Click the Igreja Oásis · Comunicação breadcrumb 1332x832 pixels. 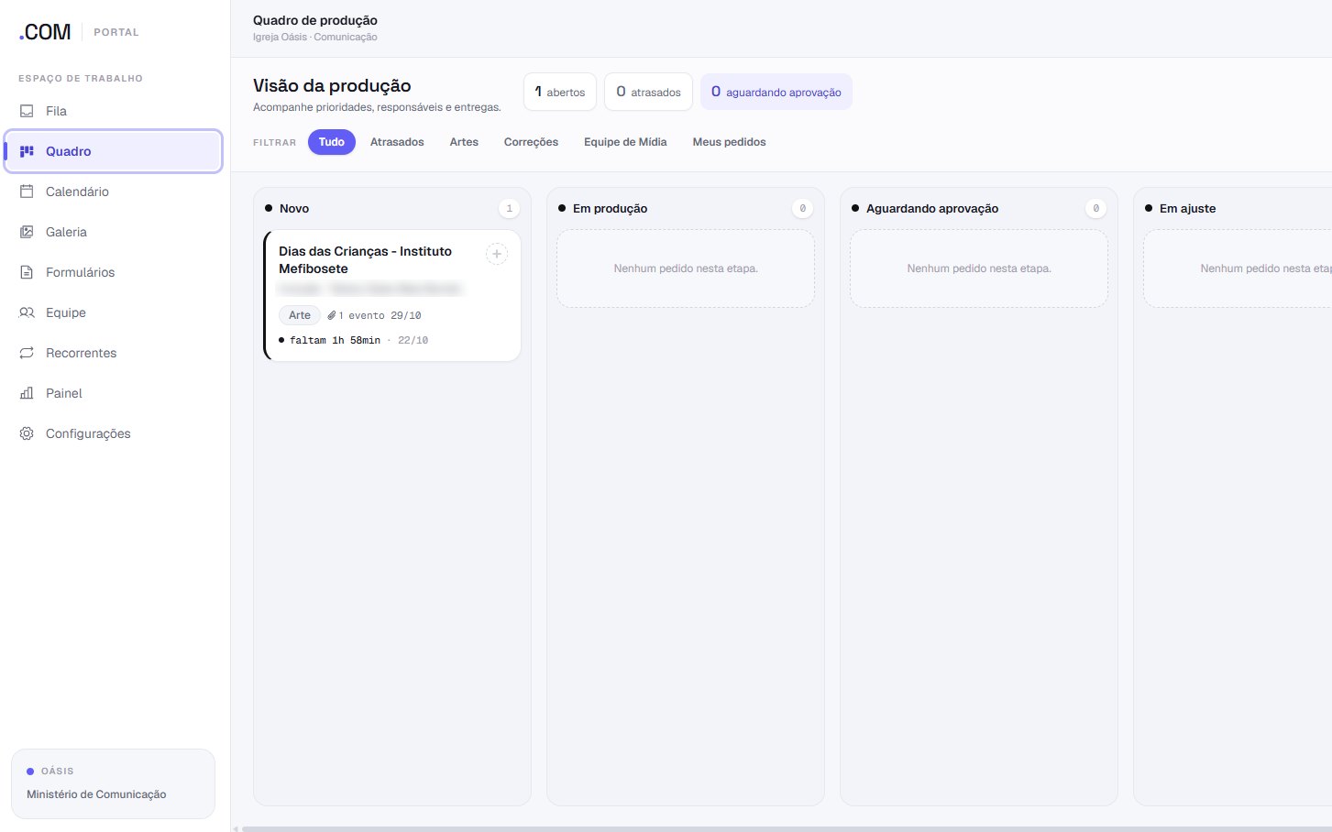pos(315,38)
